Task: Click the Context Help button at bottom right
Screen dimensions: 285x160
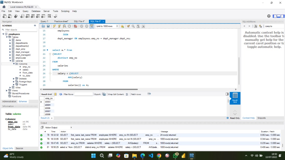Action: (249, 118)
